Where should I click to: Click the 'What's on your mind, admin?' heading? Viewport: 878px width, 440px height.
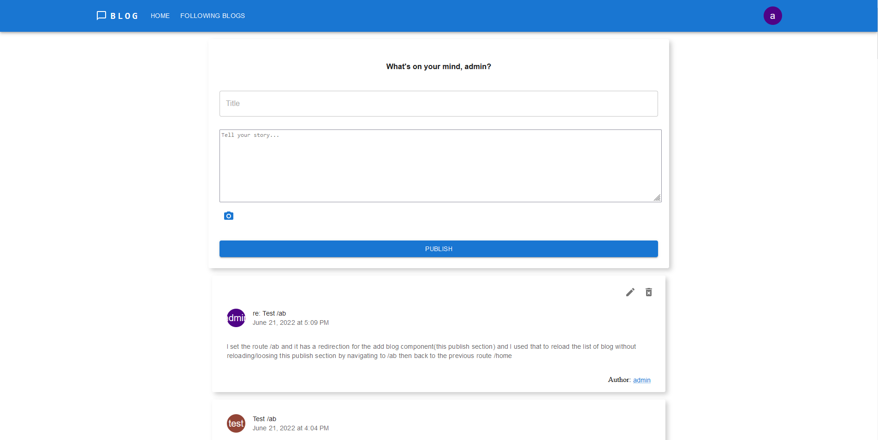click(x=439, y=66)
